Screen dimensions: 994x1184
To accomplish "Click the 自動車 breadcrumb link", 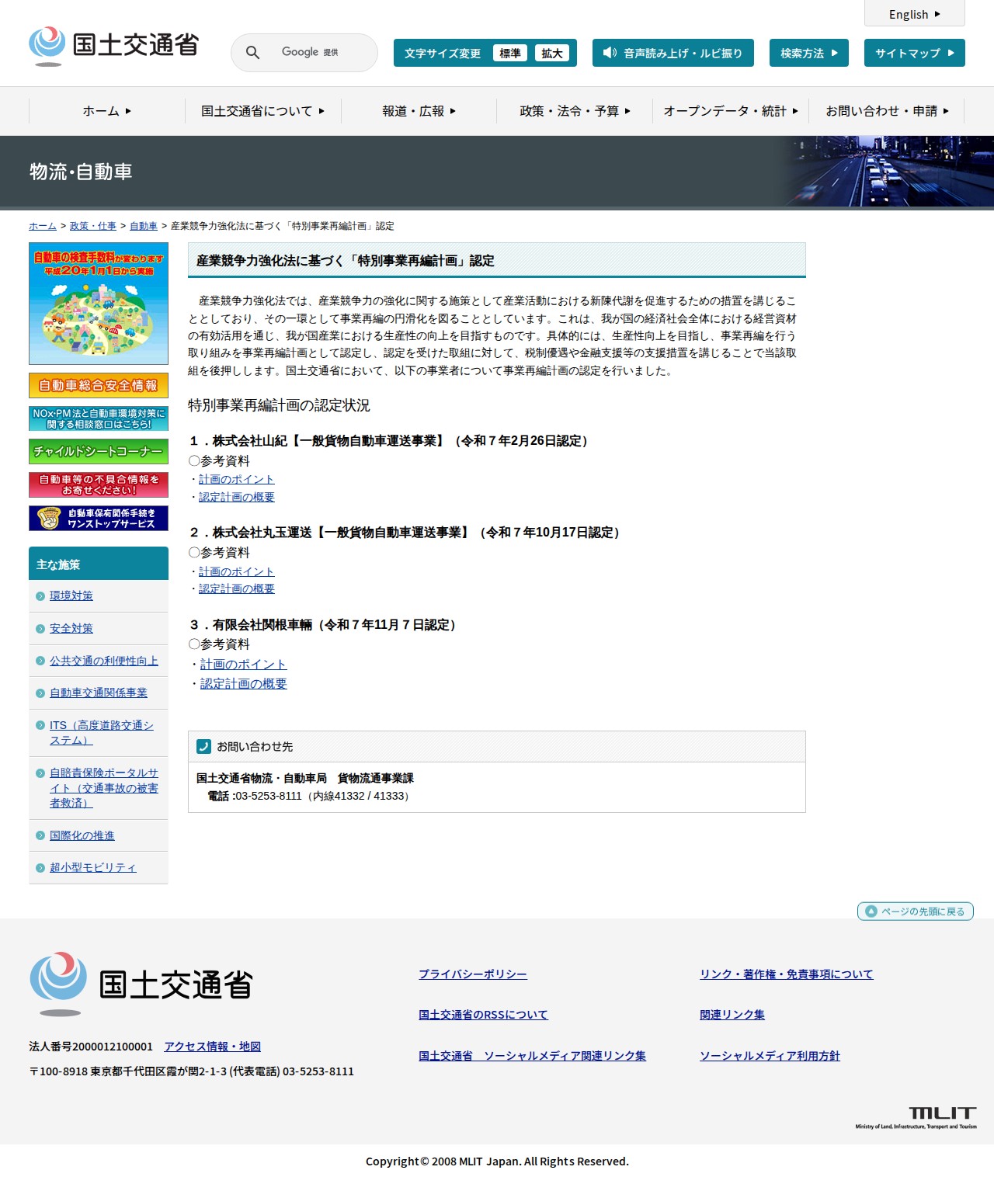I will tap(144, 226).
